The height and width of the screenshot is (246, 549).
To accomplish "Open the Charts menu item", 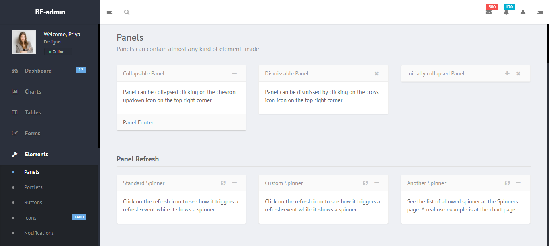I will pos(33,91).
